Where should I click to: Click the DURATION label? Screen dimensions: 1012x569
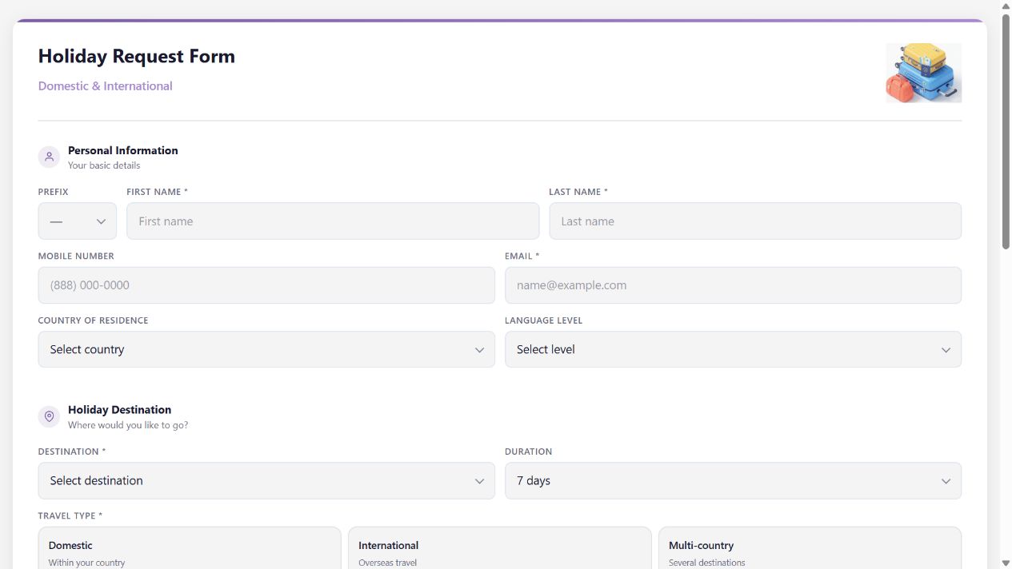(x=528, y=452)
